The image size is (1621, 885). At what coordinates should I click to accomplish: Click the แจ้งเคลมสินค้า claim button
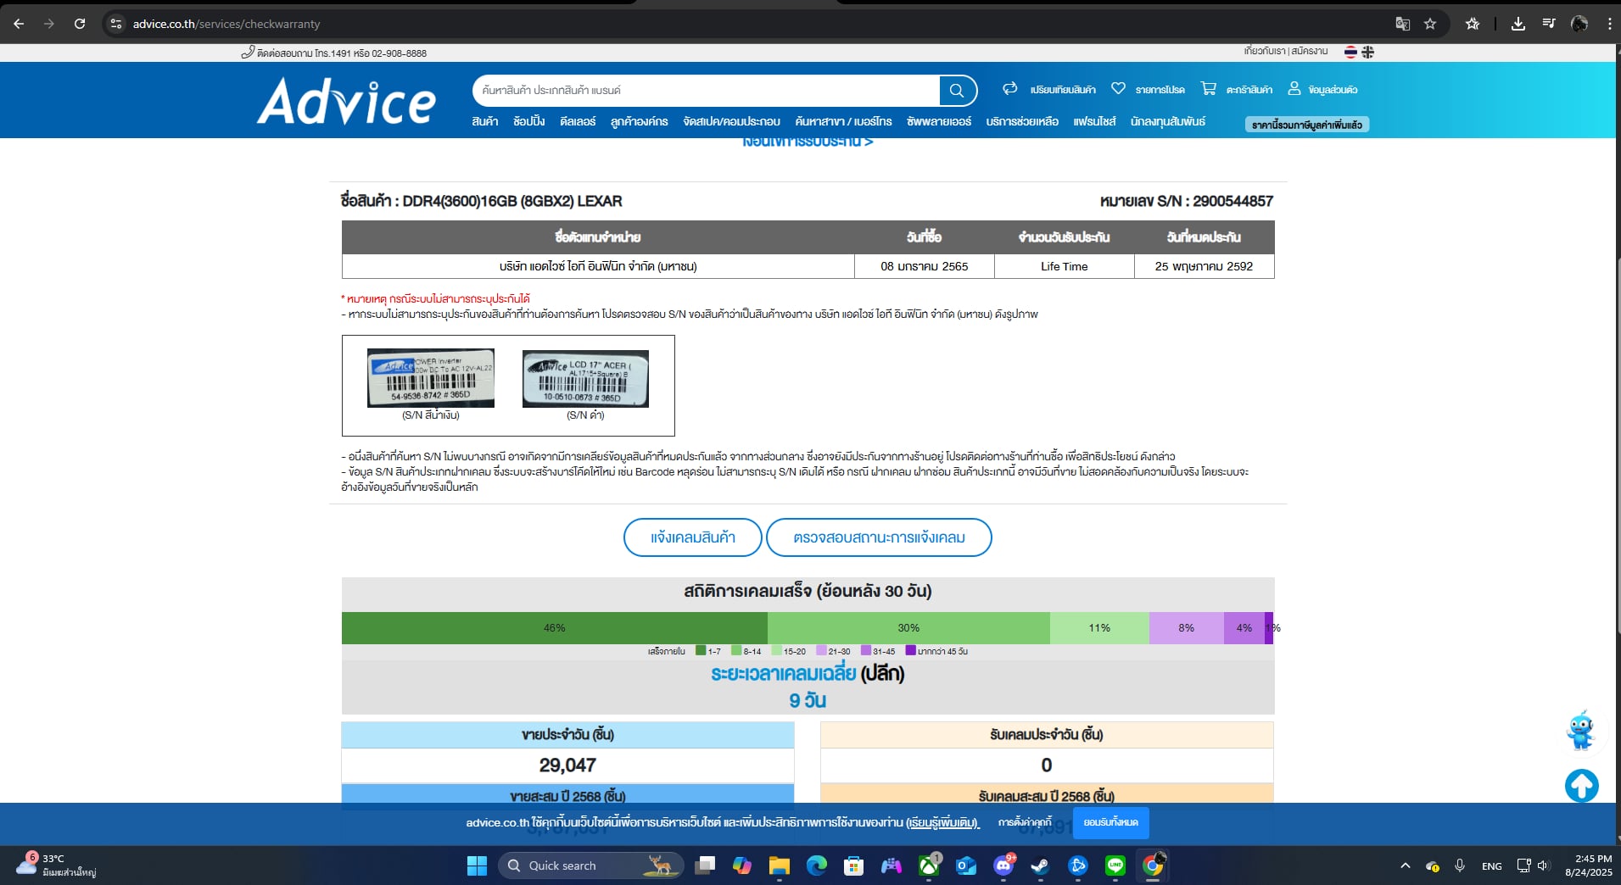pos(692,537)
